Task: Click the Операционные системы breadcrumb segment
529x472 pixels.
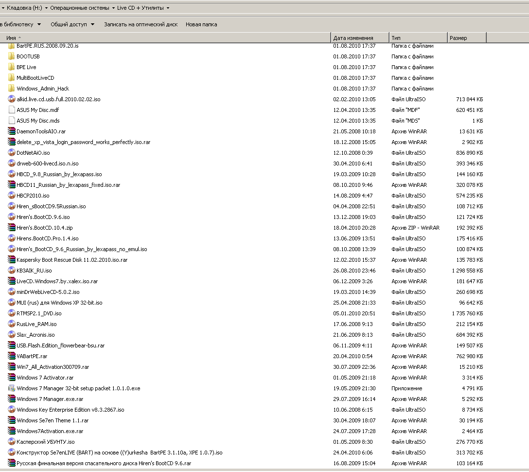Action: 80,8
